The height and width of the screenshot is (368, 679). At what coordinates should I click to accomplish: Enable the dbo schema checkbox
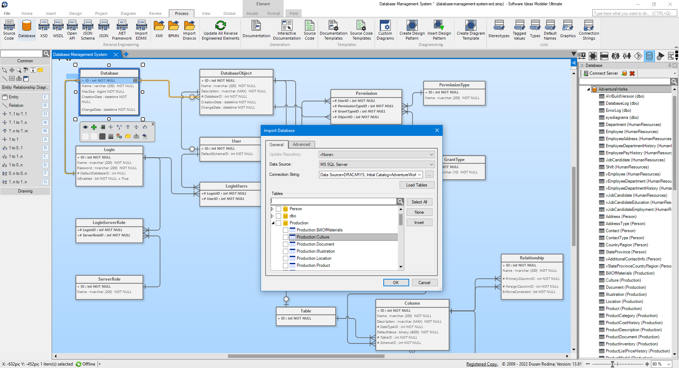click(278, 216)
